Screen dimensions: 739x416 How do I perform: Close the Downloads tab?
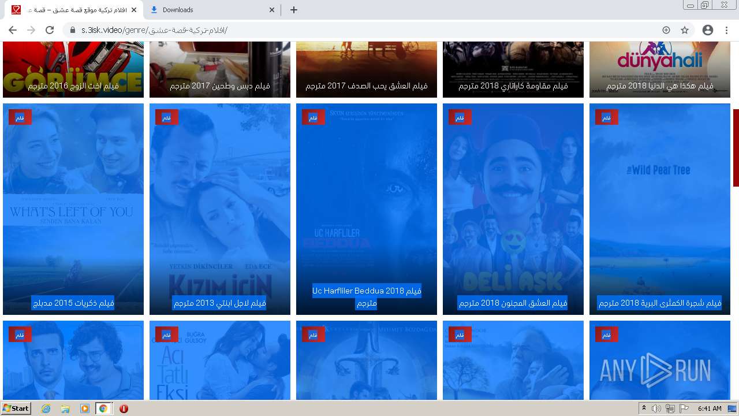(273, 10)
